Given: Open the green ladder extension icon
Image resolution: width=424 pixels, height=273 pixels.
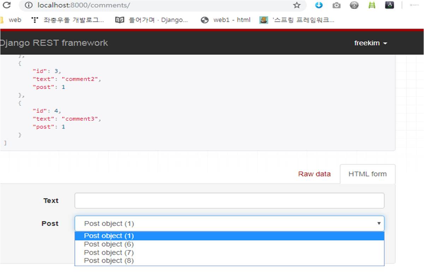Looking at the screenshot, I should click(x=372, y=5).
